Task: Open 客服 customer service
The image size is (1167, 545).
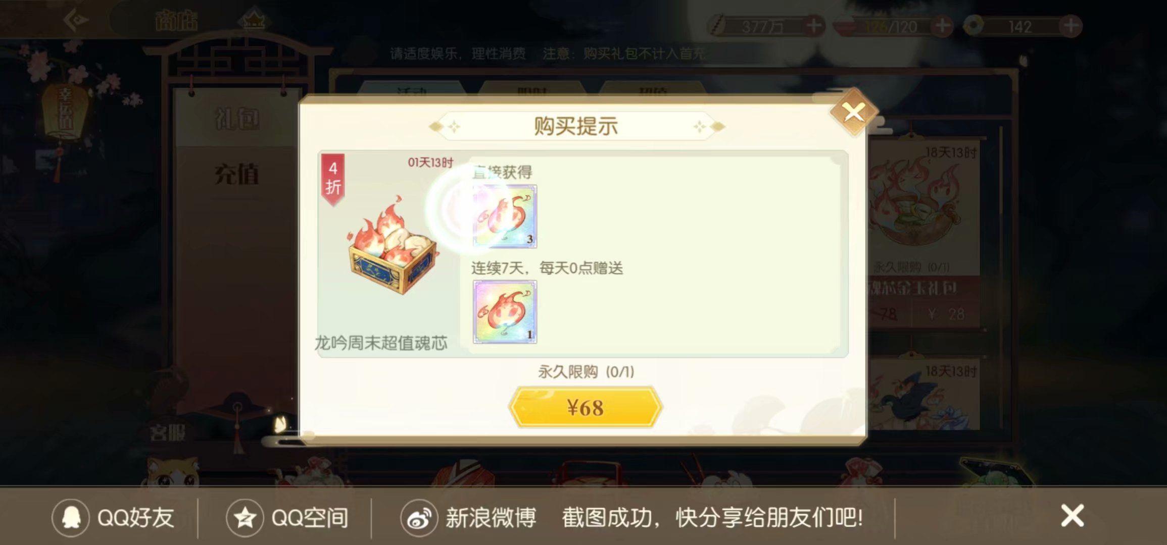Action: tap(167, 432)
